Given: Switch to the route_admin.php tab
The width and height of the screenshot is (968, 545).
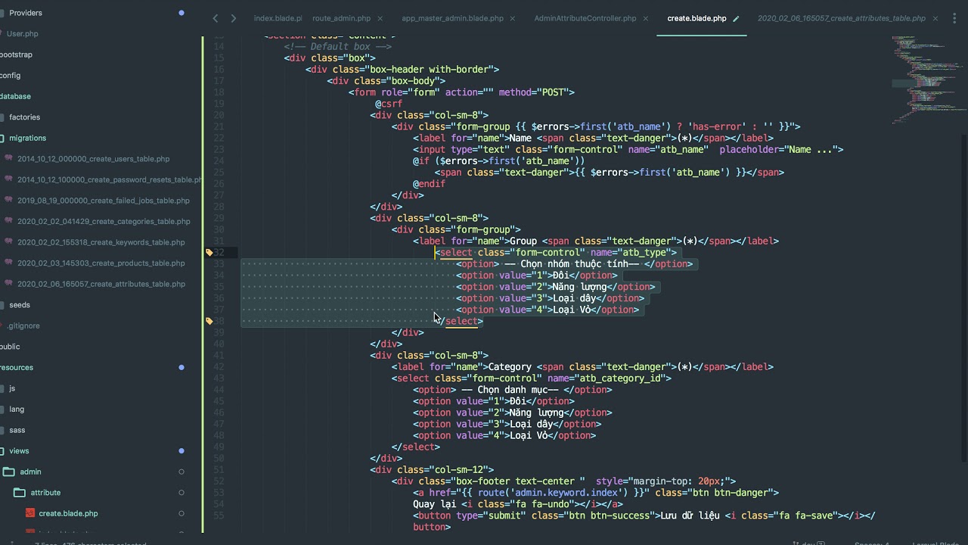Looking at the screenshot, I should click(341, 18).
